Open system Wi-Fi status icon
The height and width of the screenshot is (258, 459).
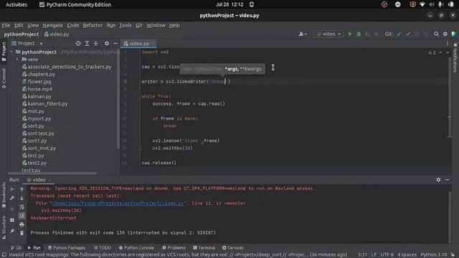422,4
